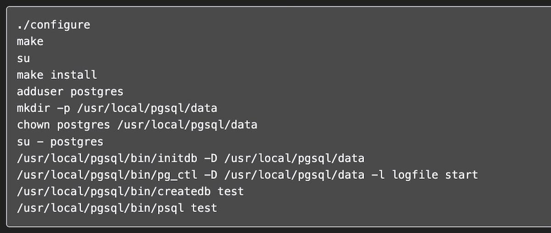
Task: Click the "adduser" command word
Action: 40,91
